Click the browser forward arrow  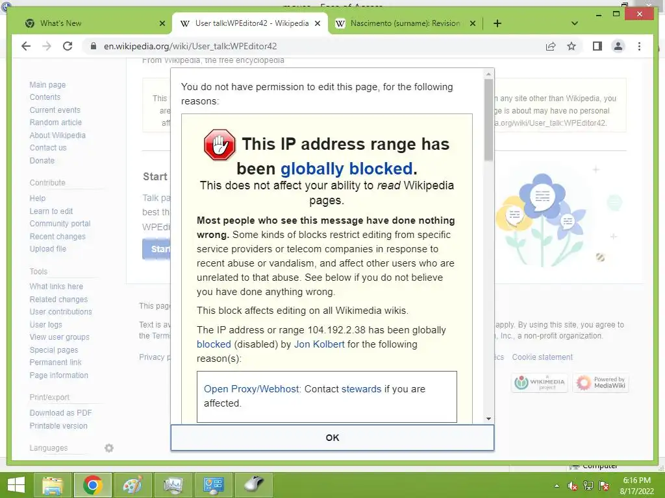coord(47,46)
